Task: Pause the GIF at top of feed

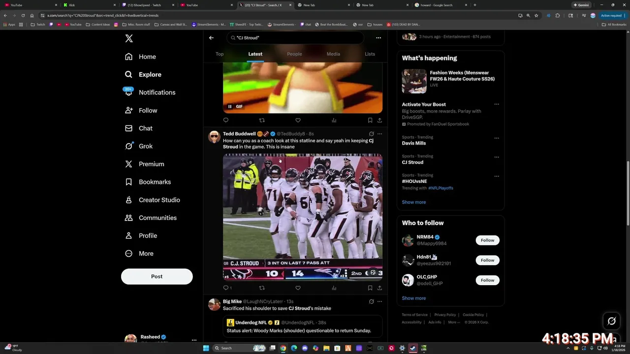Action: (x=230, y=106)
